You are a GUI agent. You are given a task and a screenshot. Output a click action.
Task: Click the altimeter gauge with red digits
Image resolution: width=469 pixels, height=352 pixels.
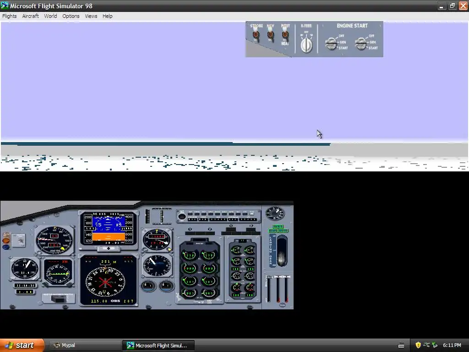point(157,240)
